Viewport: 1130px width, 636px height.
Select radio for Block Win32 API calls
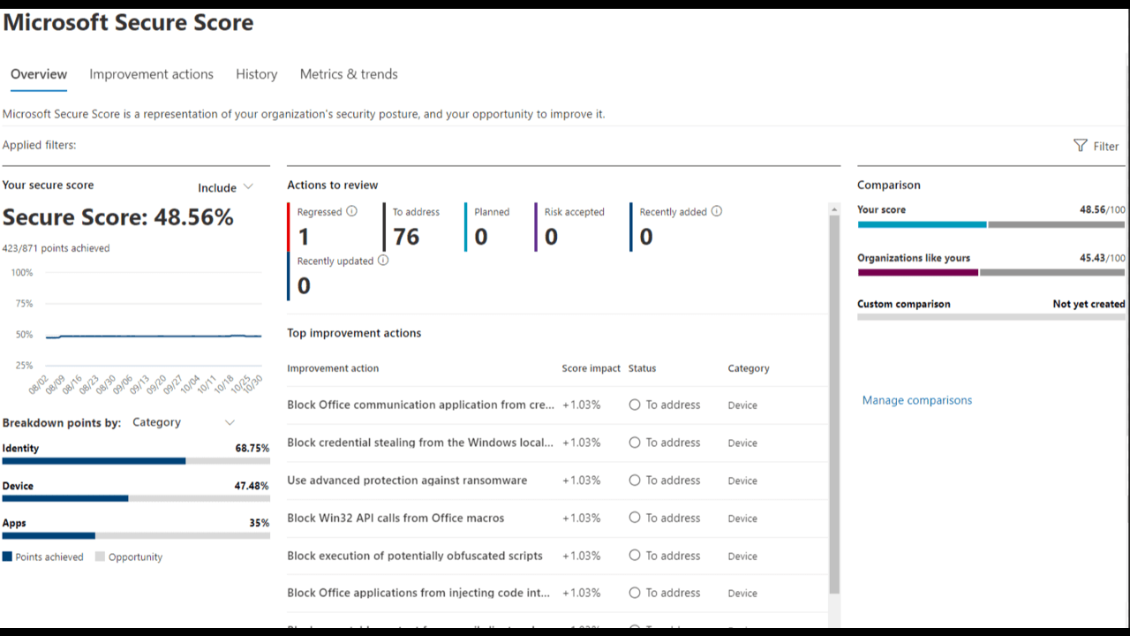point(635,518)
